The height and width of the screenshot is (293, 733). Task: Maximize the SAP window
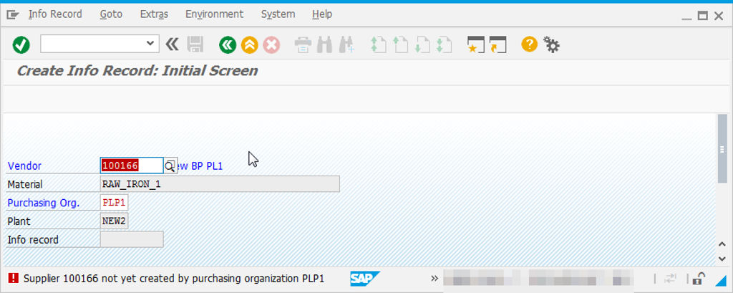tap(703, 16)
